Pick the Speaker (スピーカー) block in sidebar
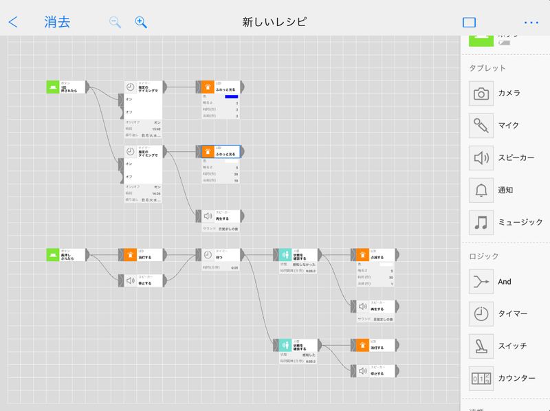Screen dimensions: 550x411 (481, 158)
